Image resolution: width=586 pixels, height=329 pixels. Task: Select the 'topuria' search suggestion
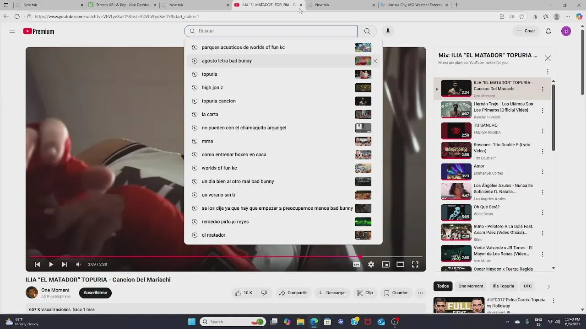click(283, 74)
